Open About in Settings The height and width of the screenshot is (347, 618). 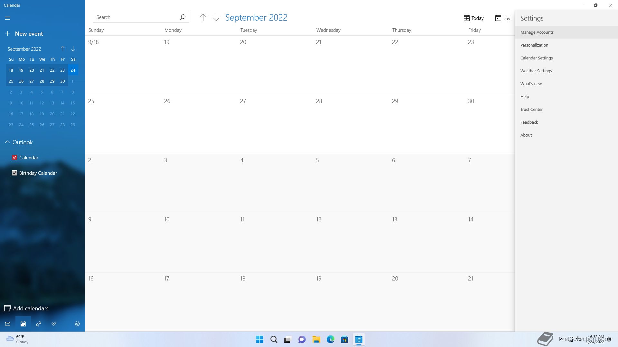coord(566,135)
